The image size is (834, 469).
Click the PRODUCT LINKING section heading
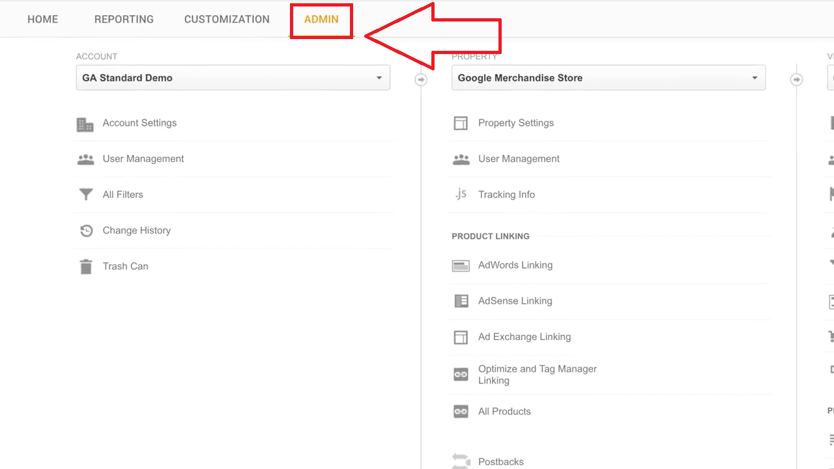tap(491, 236)
